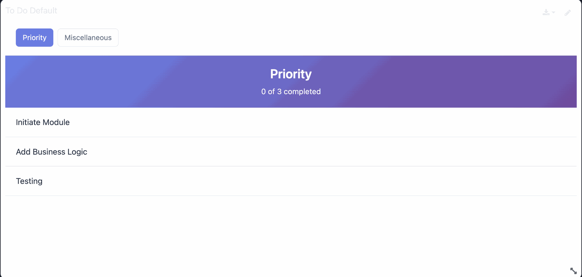Screen dimensions: 582x277
Task: Click the To Do Default widget title
Action: click(x=31, y=11)
